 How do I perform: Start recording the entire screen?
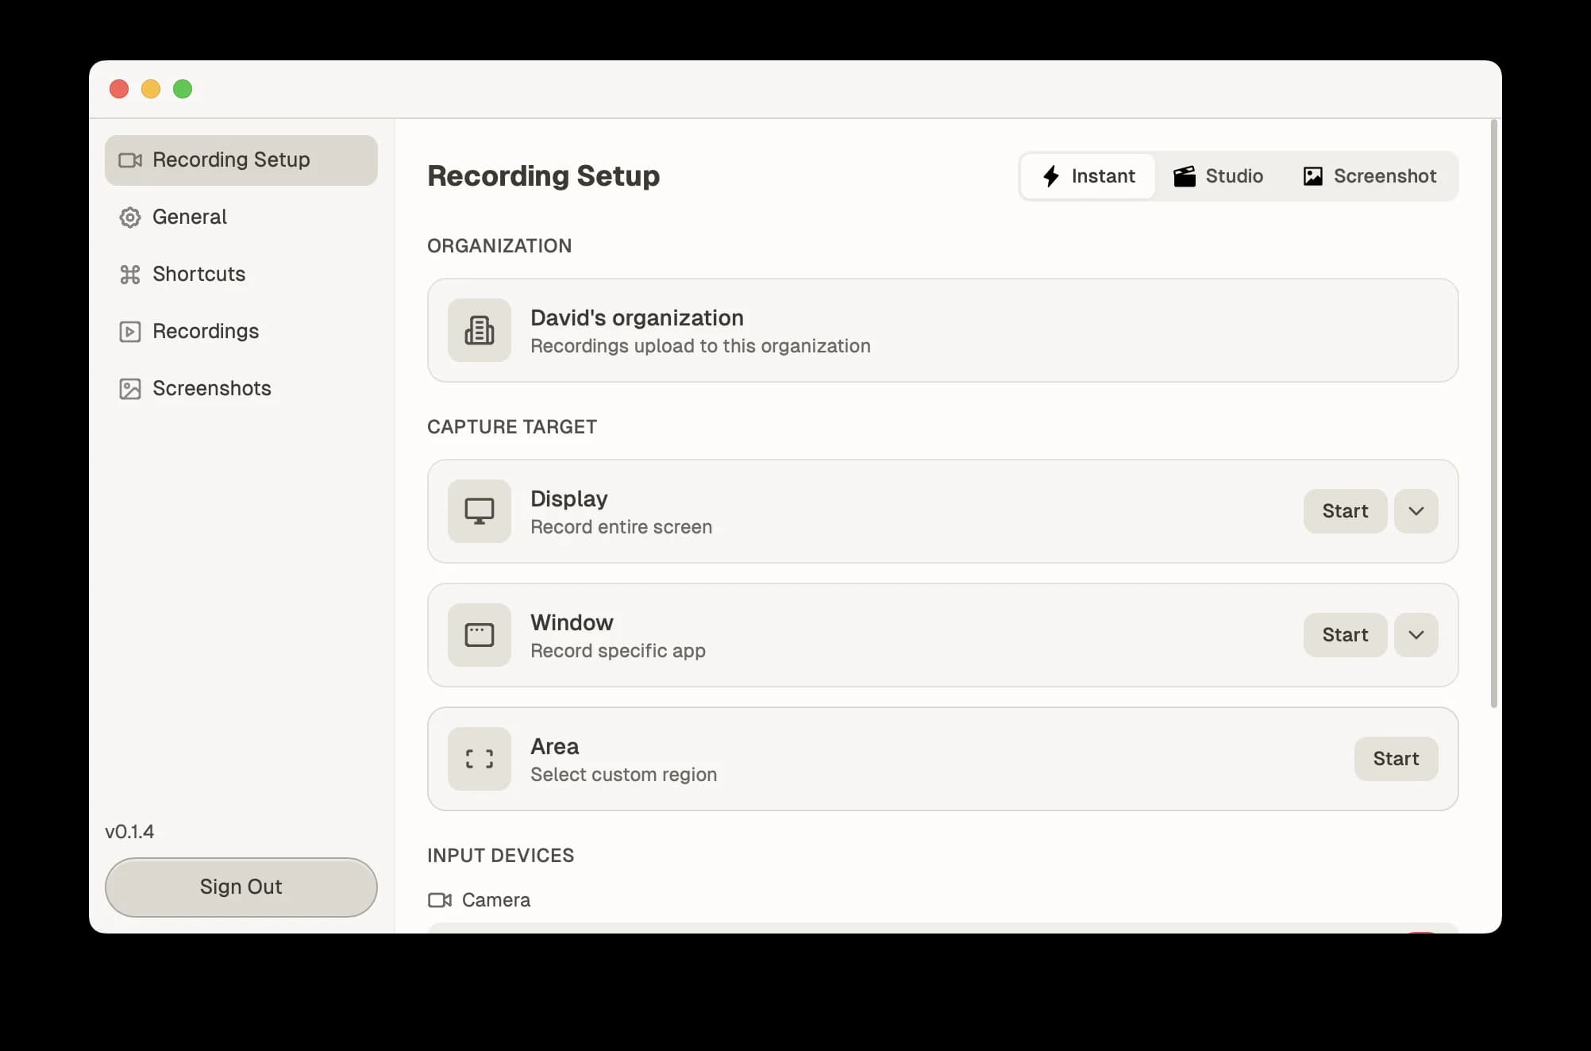point(1345,511)
